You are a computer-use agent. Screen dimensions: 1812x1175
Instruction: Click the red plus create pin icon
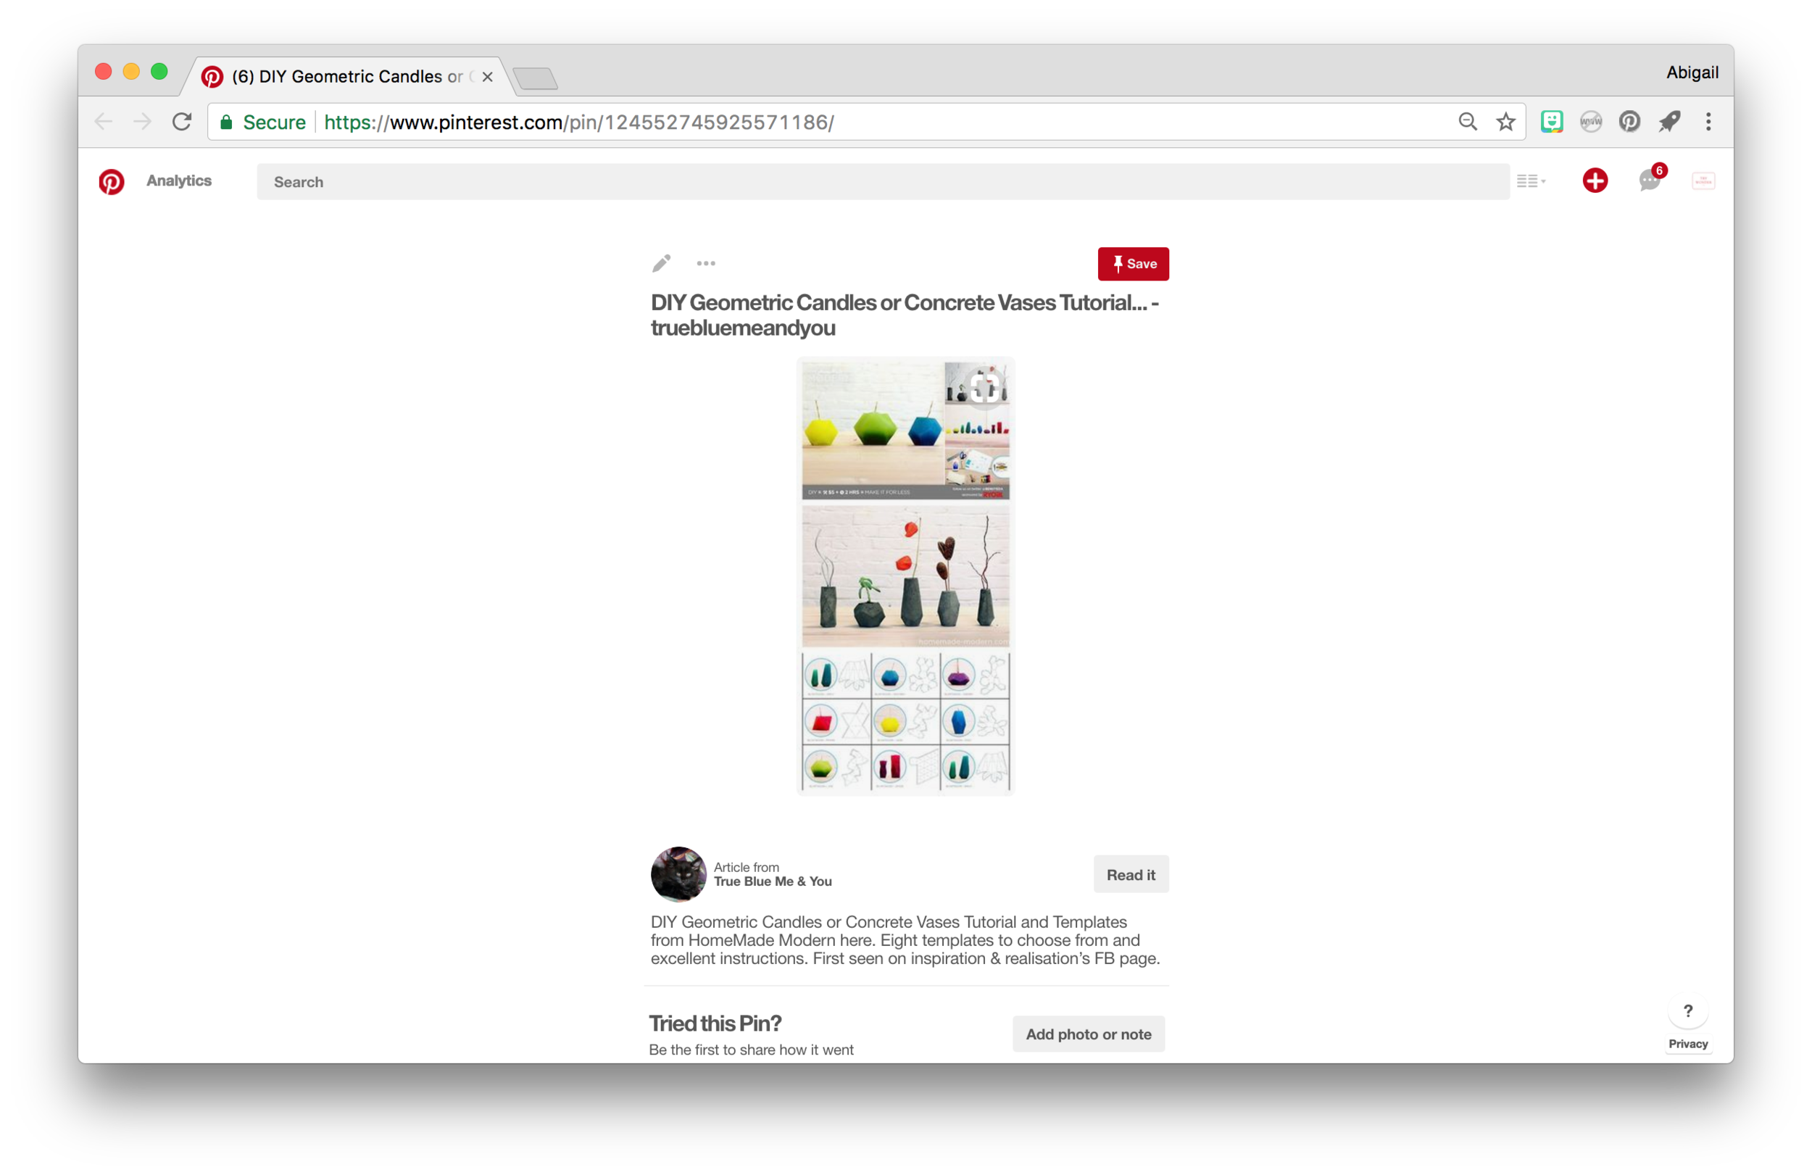point(1595,180)
